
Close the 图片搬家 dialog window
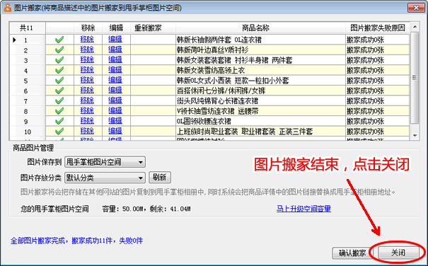(x=416, y=8)
